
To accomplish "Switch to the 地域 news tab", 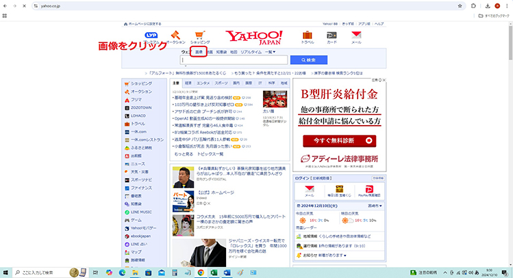I will coord(284,83).
